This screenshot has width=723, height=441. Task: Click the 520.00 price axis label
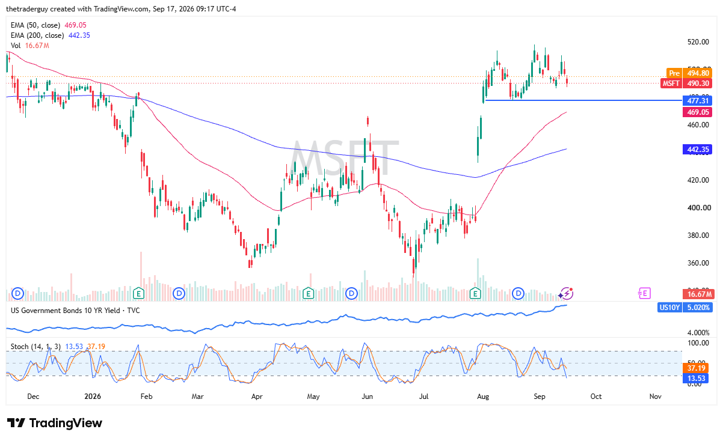tap(700, 42)
